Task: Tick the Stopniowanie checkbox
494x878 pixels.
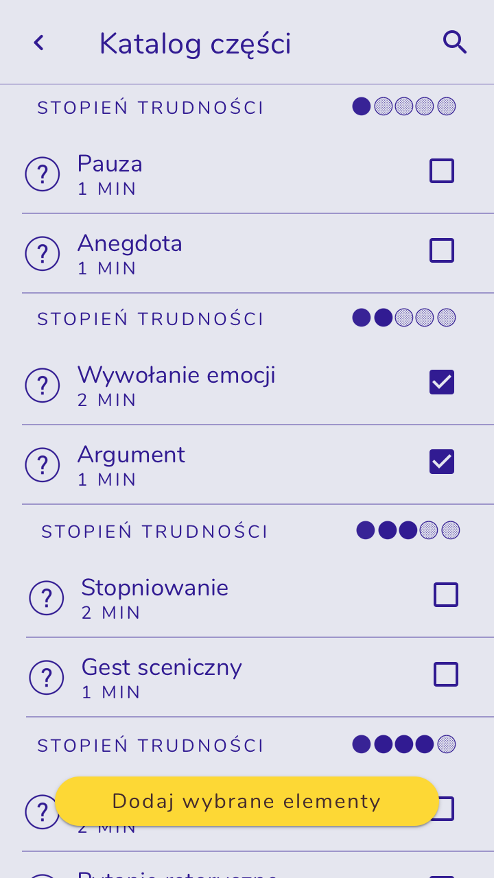Action: [x=446, y=595]
